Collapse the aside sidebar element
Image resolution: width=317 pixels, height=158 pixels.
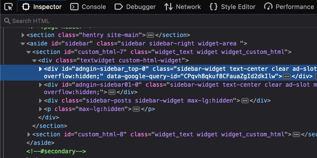tap(23, 44)
